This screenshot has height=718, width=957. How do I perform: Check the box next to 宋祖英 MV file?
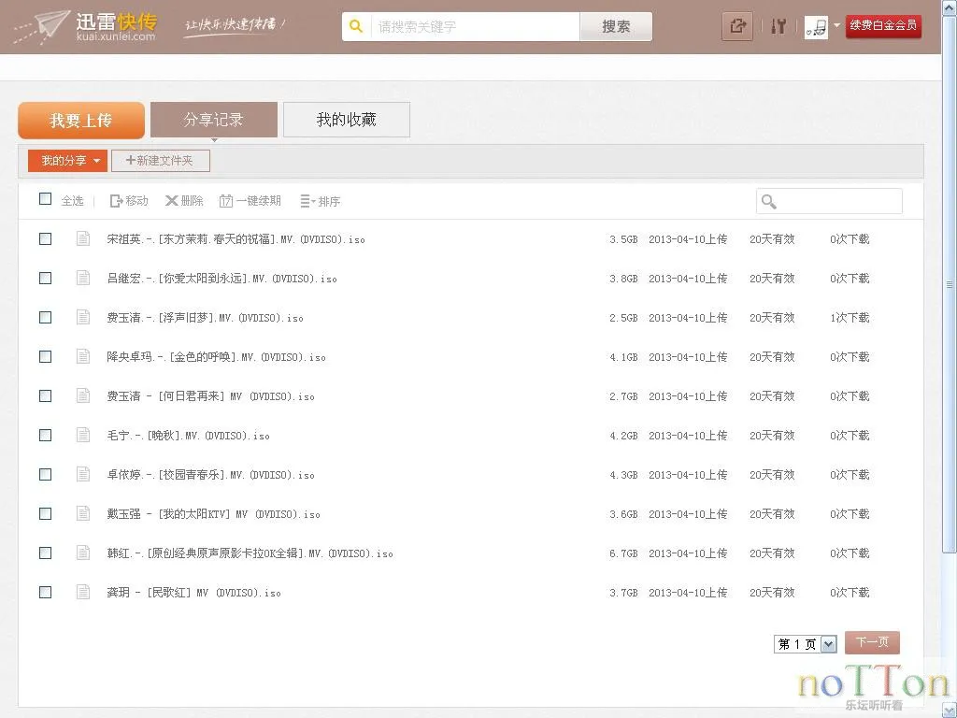pos(45,238)
